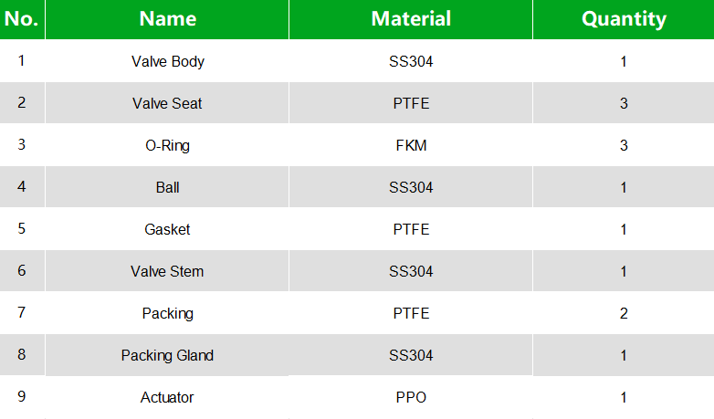
Task: Select the "Ball" name cell
Action: 167,187
